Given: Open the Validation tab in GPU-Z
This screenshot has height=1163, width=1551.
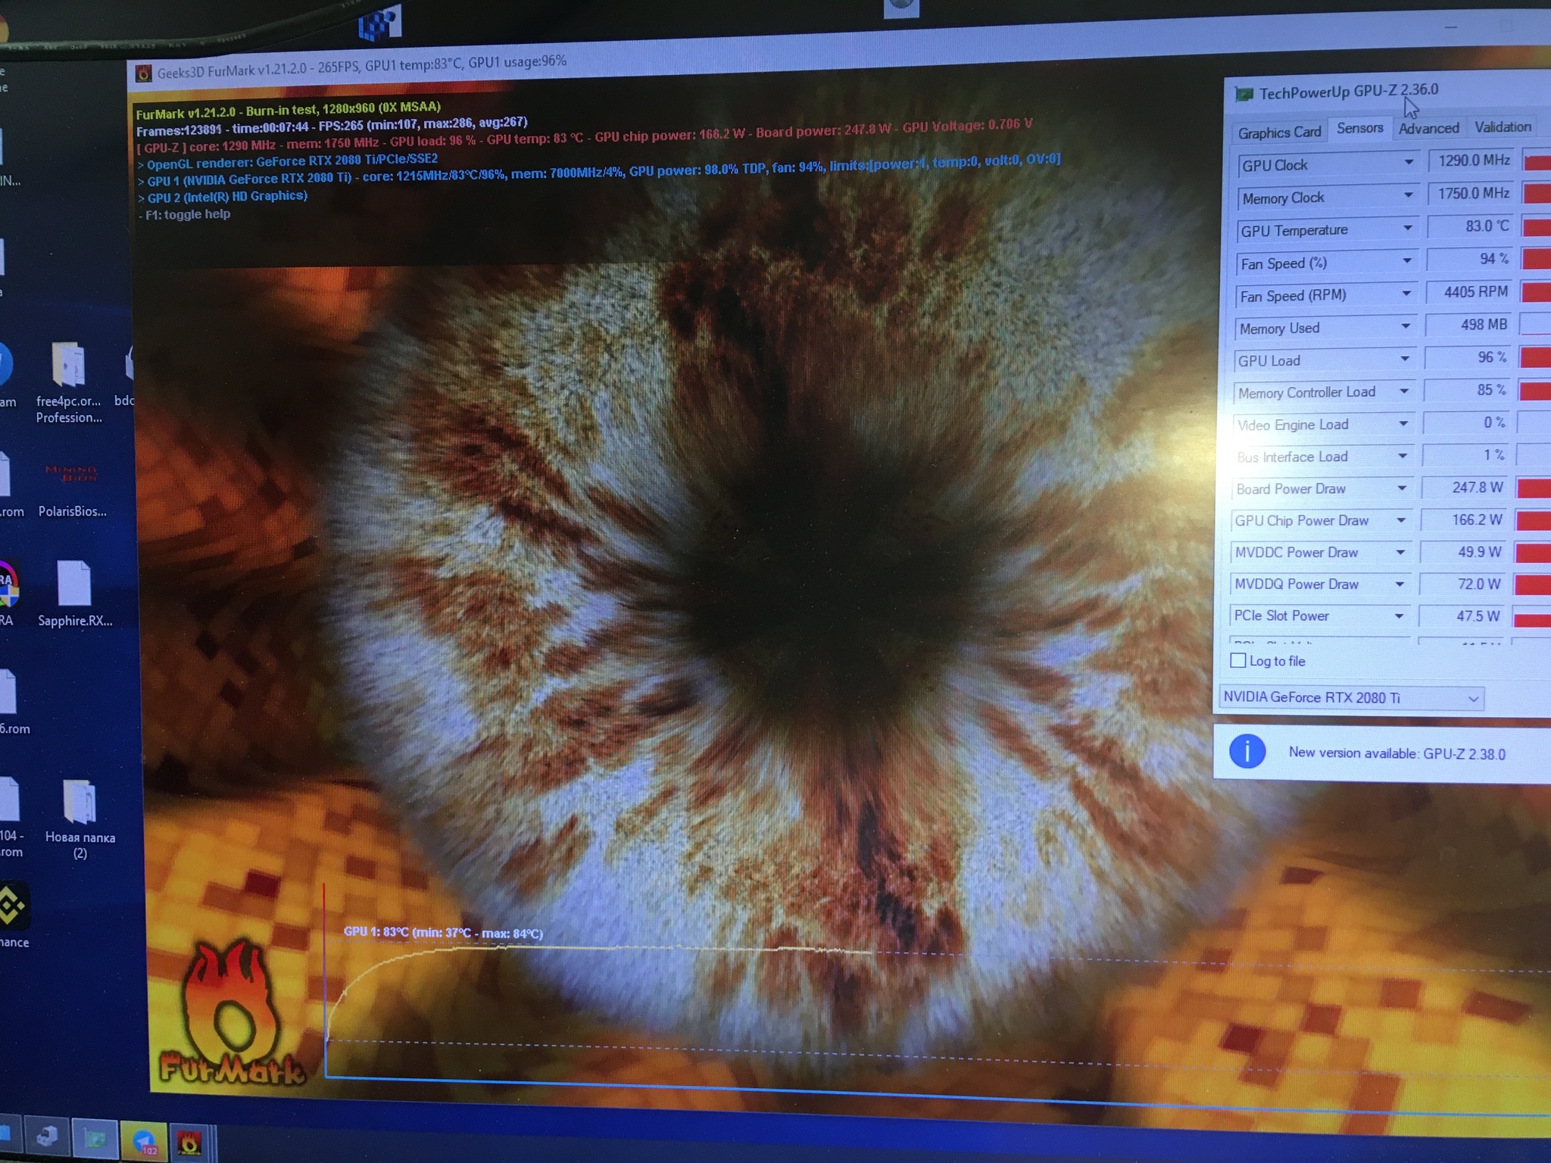Looking at the screenshot, I should (x=1503, y=126).
